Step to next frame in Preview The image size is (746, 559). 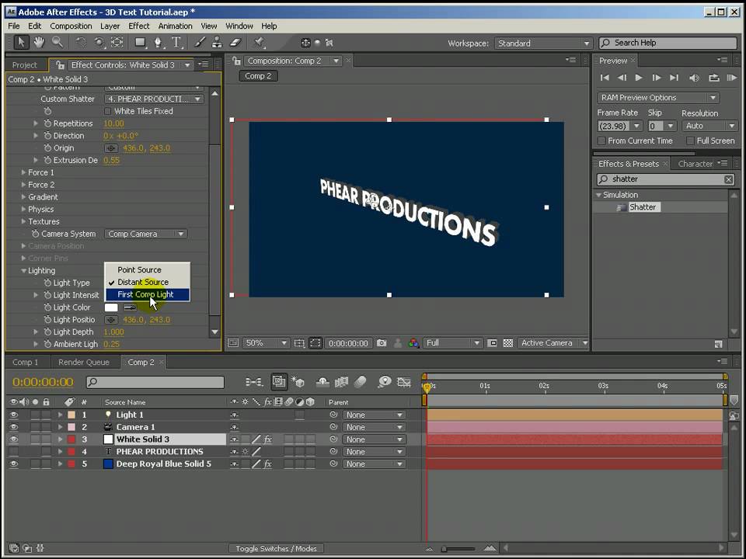[657, 78]
